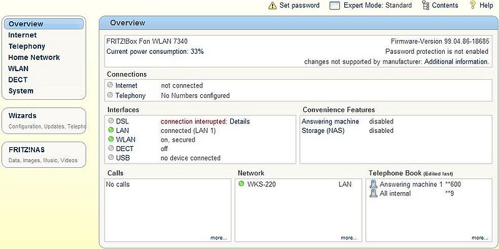Click the USB interface label
This screenshot has height=249, width=499.
(123, 158)
